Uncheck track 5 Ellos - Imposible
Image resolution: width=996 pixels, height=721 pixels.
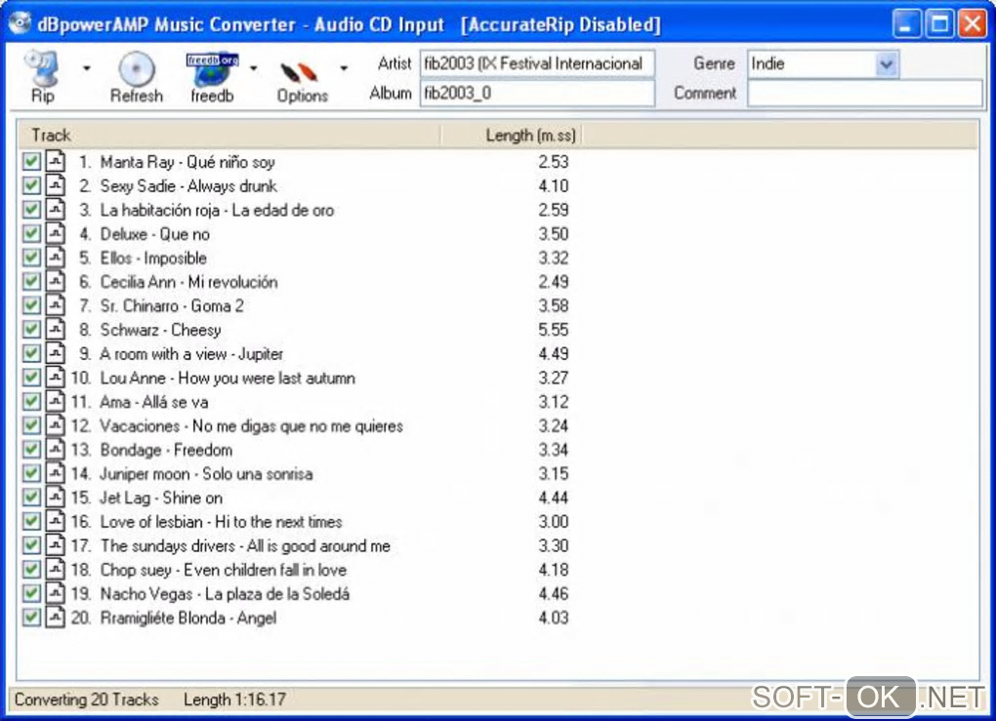(x=31, y=258)
